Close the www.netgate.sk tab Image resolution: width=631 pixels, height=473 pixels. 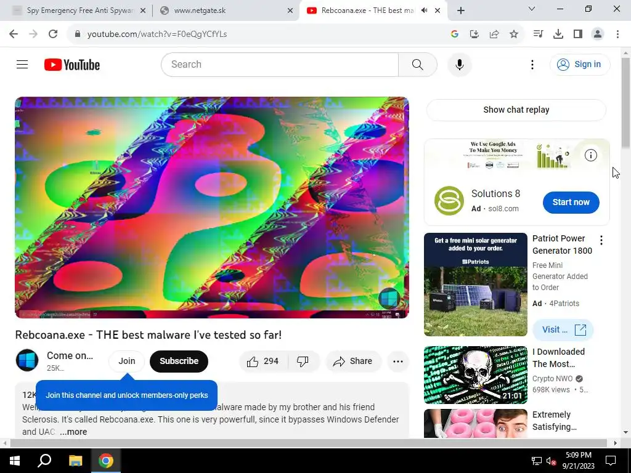[x=290, y=11]
